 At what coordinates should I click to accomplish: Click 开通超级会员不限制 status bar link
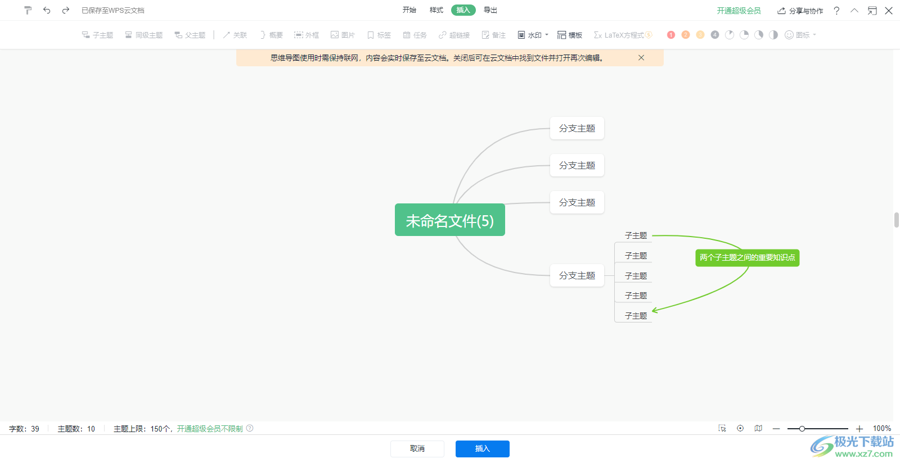210,429
